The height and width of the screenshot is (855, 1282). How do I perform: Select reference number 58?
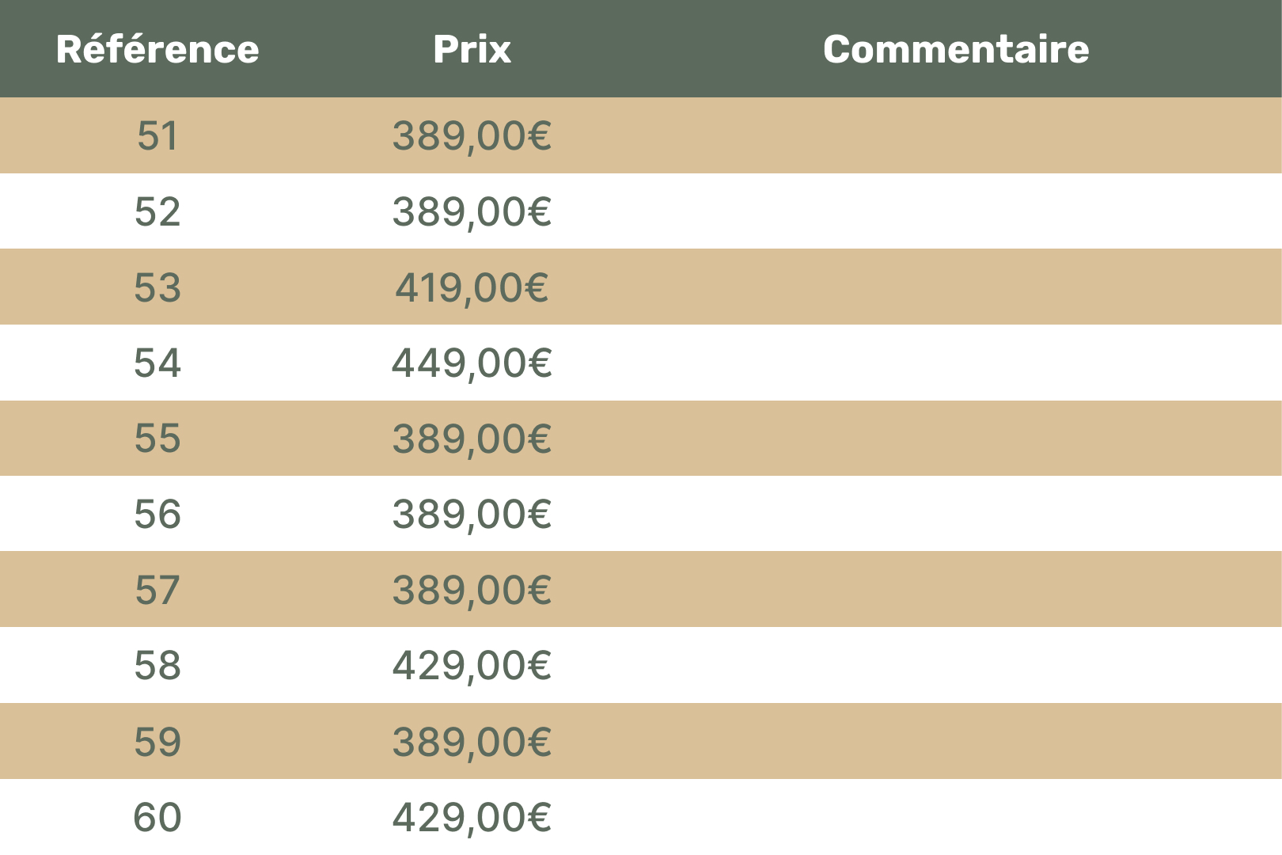[157, 665]
